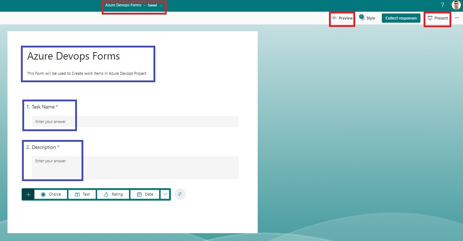463x241 pixels.
Task: Add a Rating question
Action: coord(113,194)
